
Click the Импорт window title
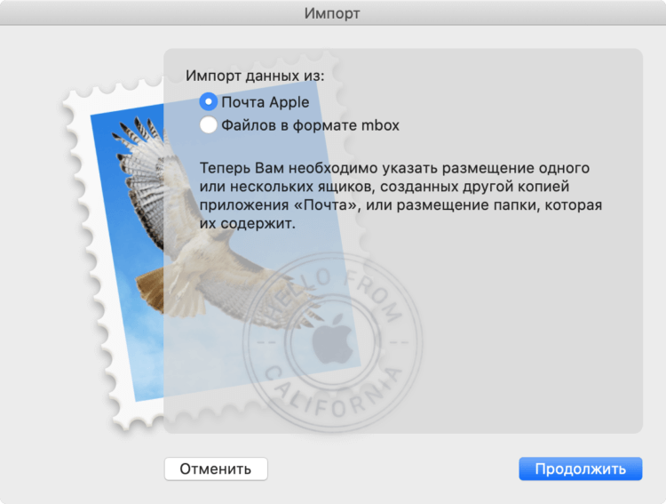pos(332,13)
